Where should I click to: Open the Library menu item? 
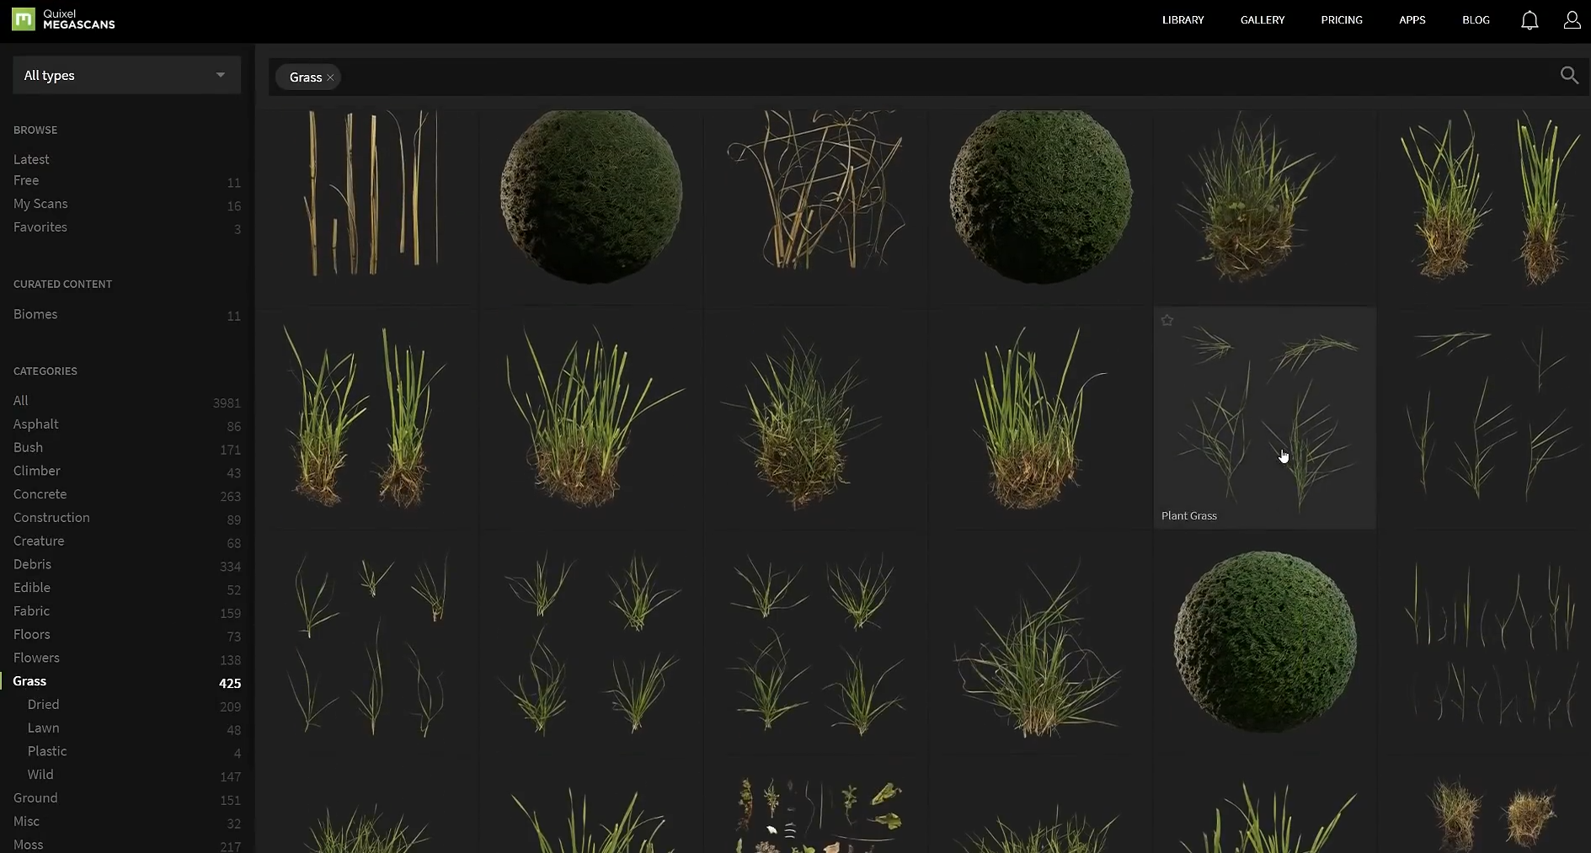[1183, 20]
